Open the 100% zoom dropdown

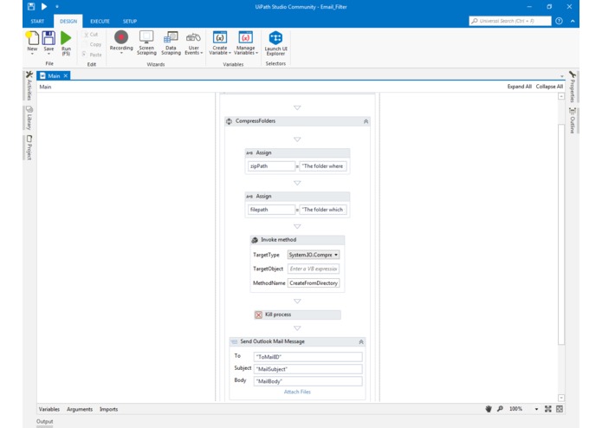pos(536,410)
